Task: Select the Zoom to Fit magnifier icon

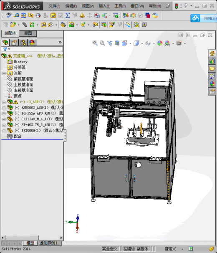Action: [95, 43]
